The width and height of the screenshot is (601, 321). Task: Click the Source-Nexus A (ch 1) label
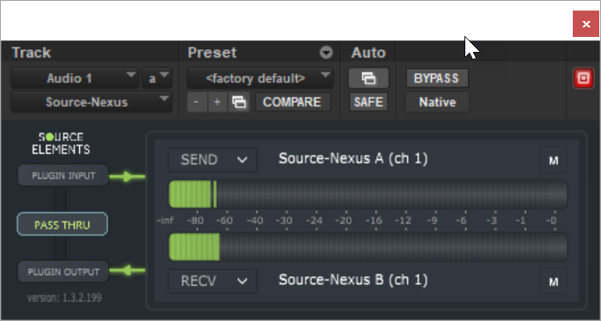click(x=353, y=158)
